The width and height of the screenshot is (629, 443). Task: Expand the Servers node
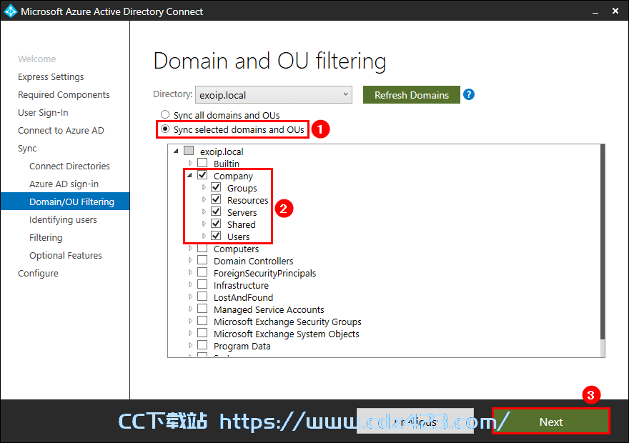coord(204,211)
